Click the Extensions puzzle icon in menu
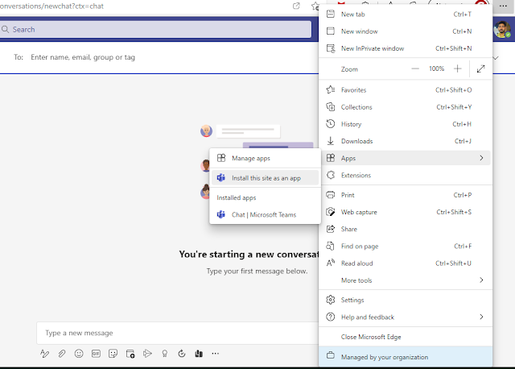This screenshot has height=369, width=515. 331,176
